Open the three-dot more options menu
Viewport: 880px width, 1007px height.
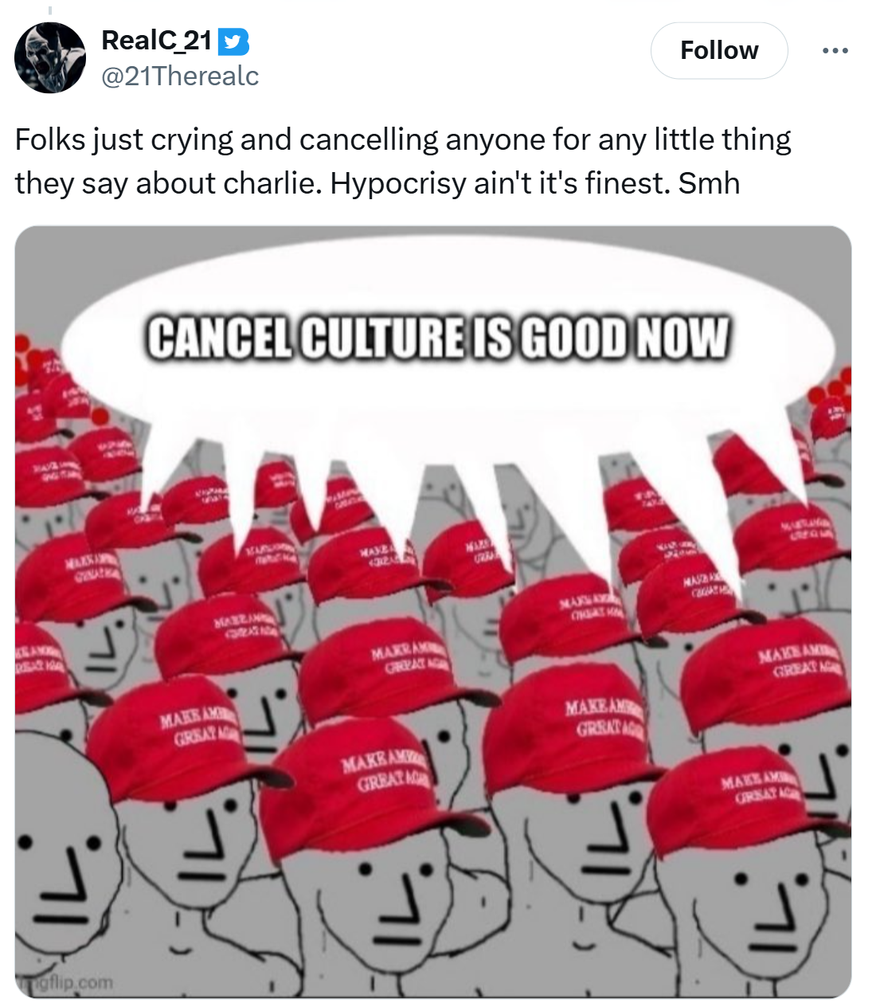(835, 51)
